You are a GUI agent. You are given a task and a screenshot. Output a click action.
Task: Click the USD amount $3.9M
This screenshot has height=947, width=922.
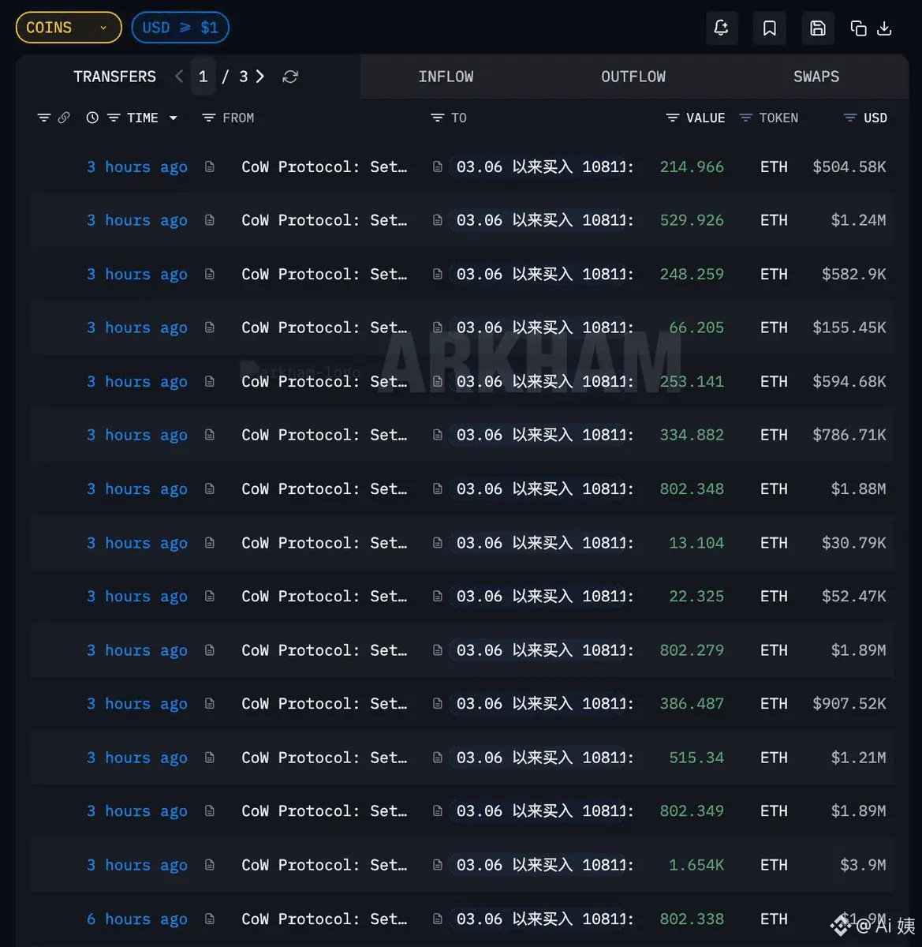pyautogui.click(x=863, y=865)
